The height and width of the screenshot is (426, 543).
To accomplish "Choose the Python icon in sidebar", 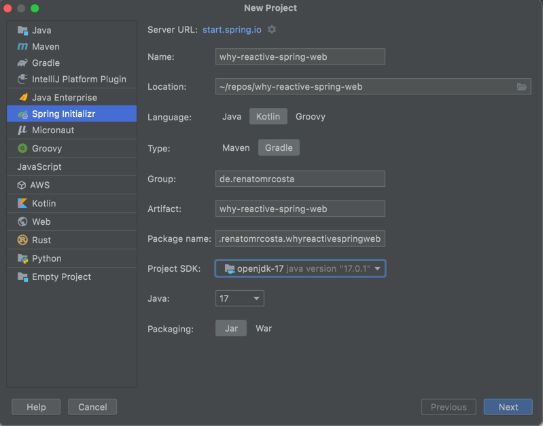I will 22,259.
